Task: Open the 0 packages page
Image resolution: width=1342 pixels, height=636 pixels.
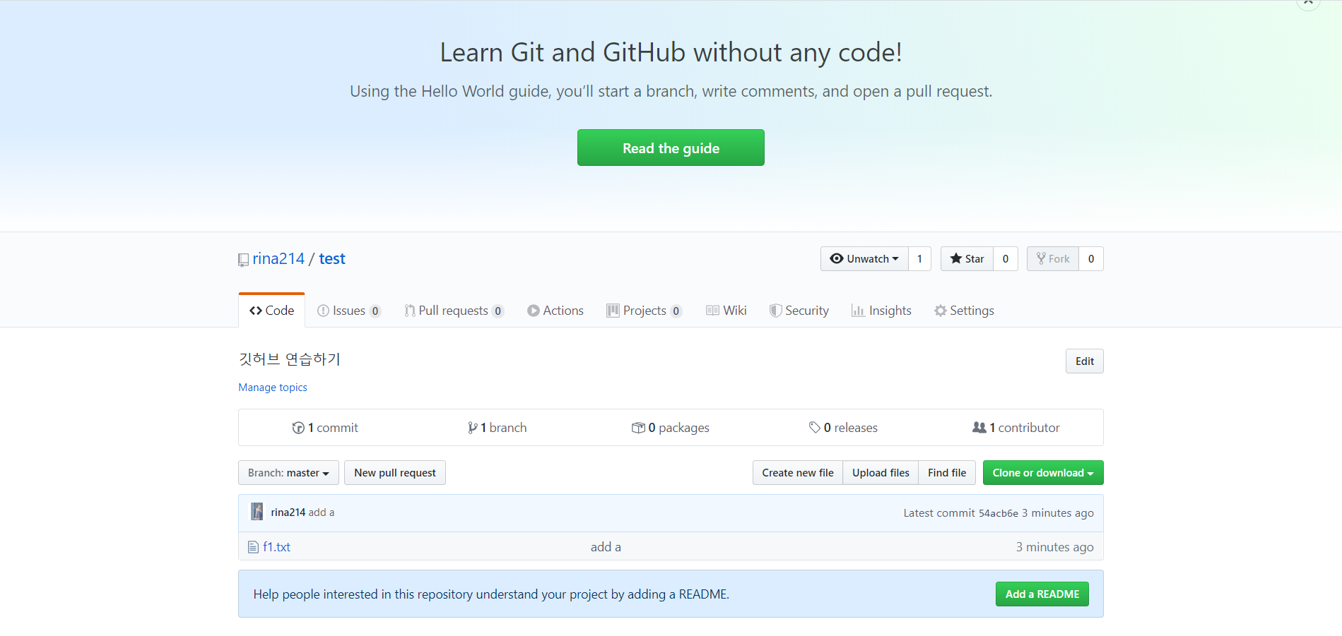Action: pos(671,428)
